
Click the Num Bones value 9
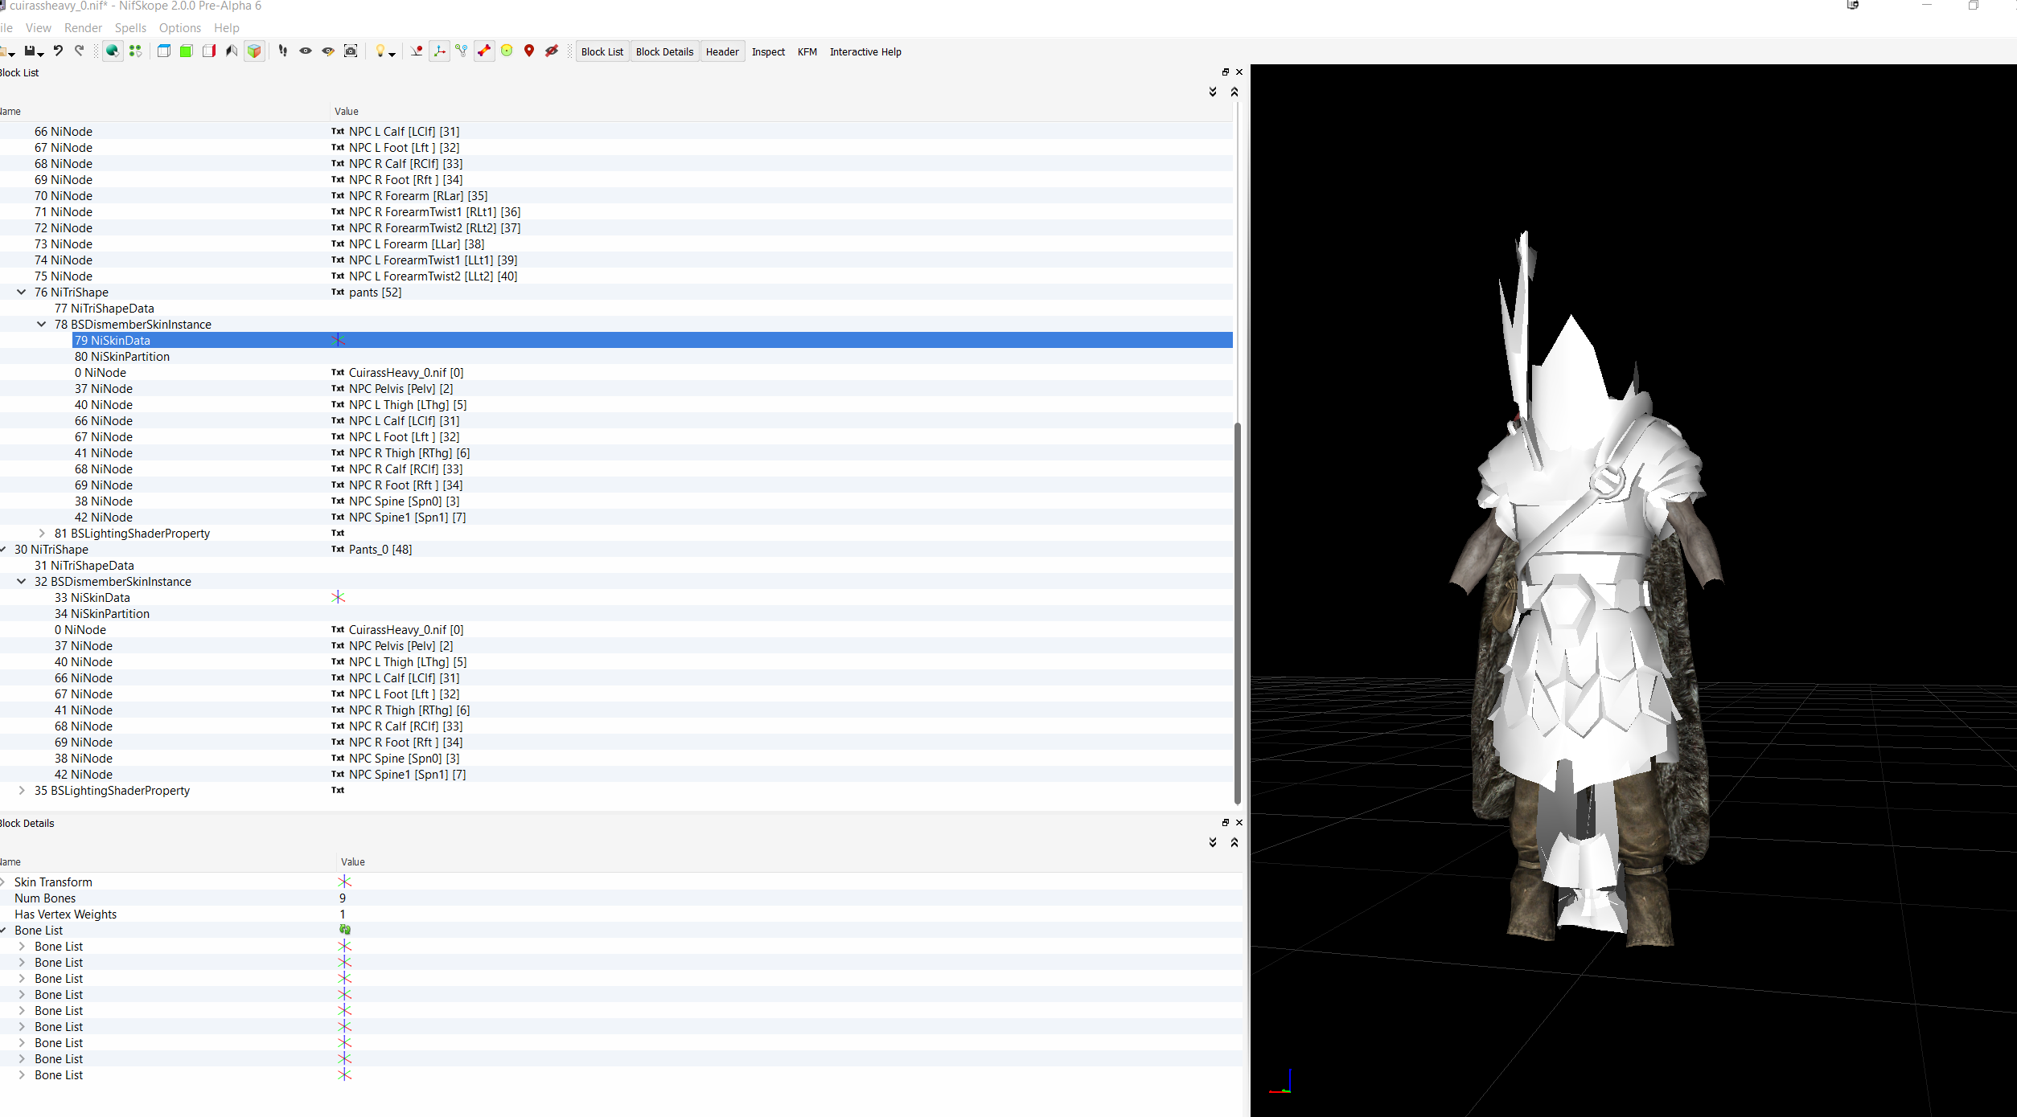[x=343, y=898]
